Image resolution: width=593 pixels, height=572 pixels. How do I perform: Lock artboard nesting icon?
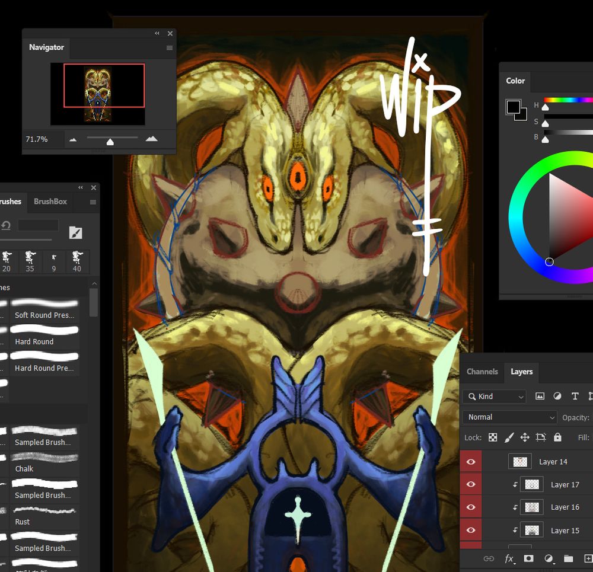(541, 437)
